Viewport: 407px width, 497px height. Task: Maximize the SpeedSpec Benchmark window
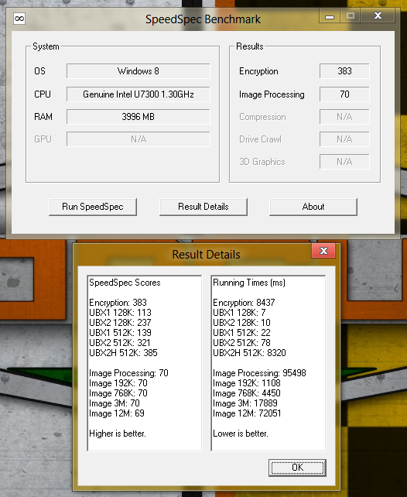click(x=350, y=15)
